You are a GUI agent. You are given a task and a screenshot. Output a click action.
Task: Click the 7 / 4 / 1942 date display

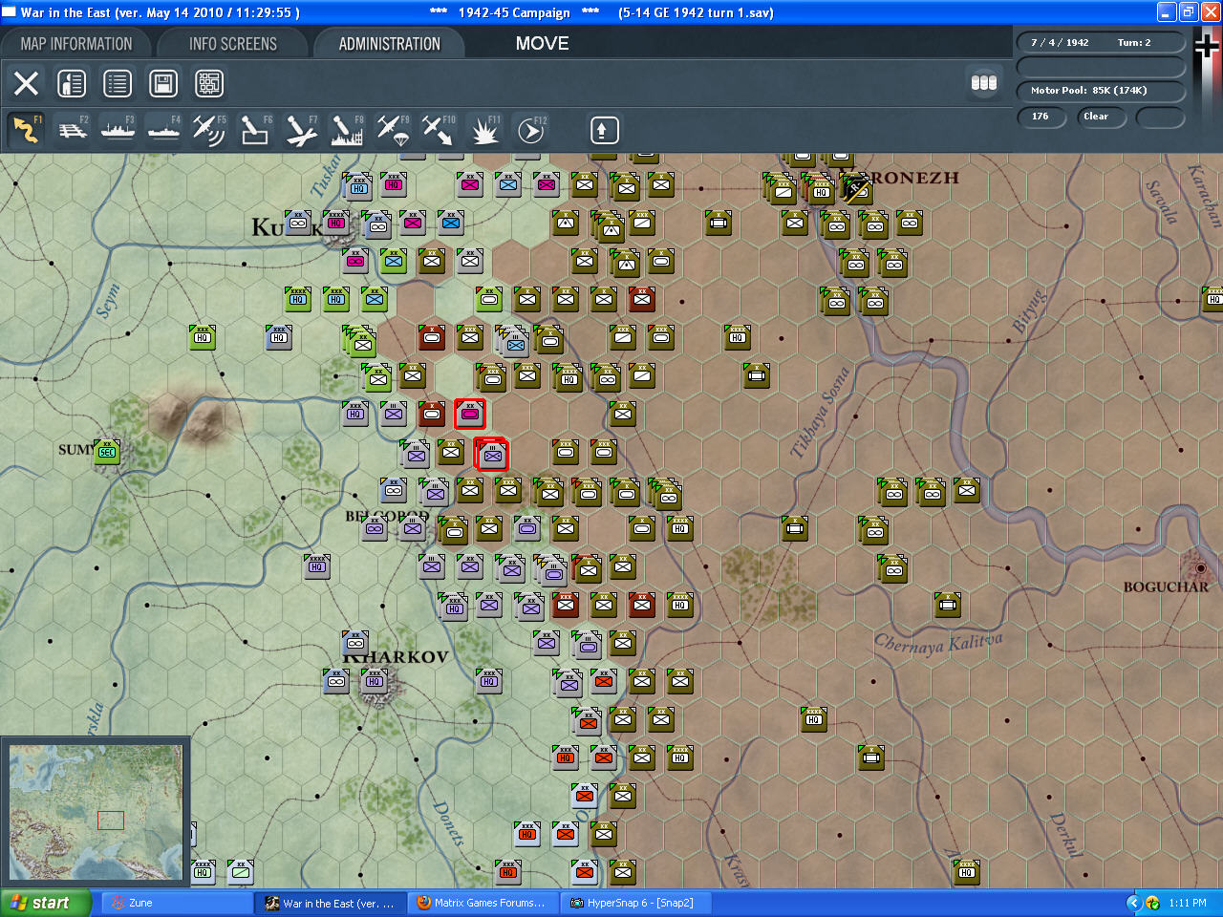point(1060,43)
